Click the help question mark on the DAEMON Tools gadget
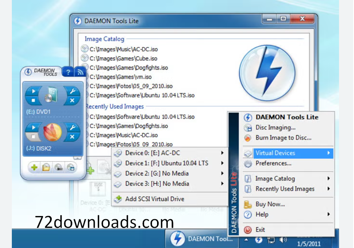The height and width of the screenshot is (248, 354). [68, 72]
